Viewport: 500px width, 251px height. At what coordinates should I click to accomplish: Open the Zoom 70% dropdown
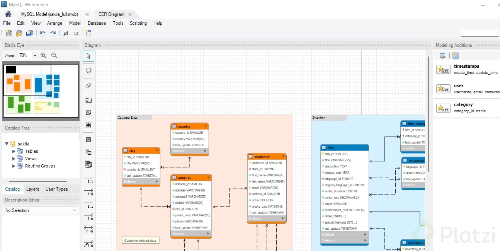tap(35, 55)
